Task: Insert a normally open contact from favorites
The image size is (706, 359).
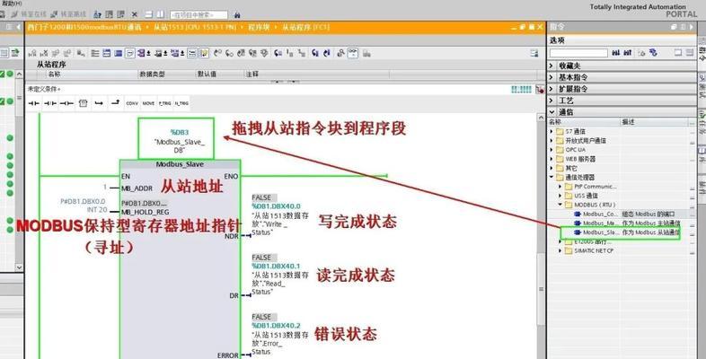Action: coord(34,103)
